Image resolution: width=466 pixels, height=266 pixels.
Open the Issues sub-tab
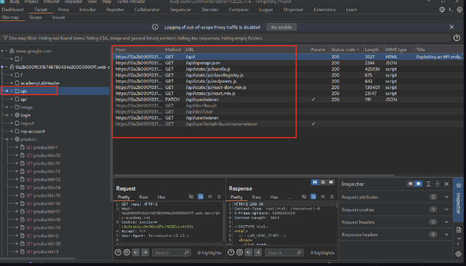tap(59, 17)
